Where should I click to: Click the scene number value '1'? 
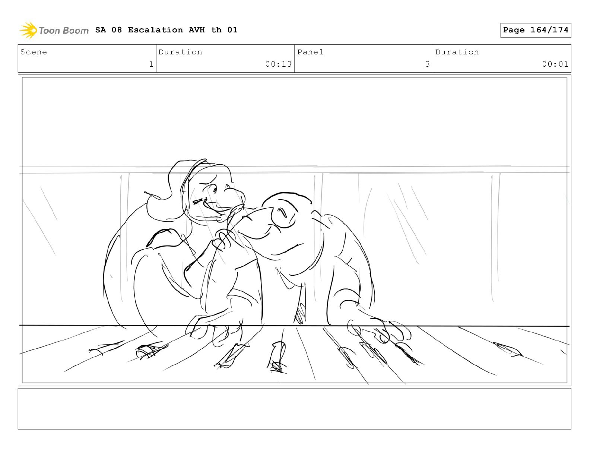coord(151,64)
